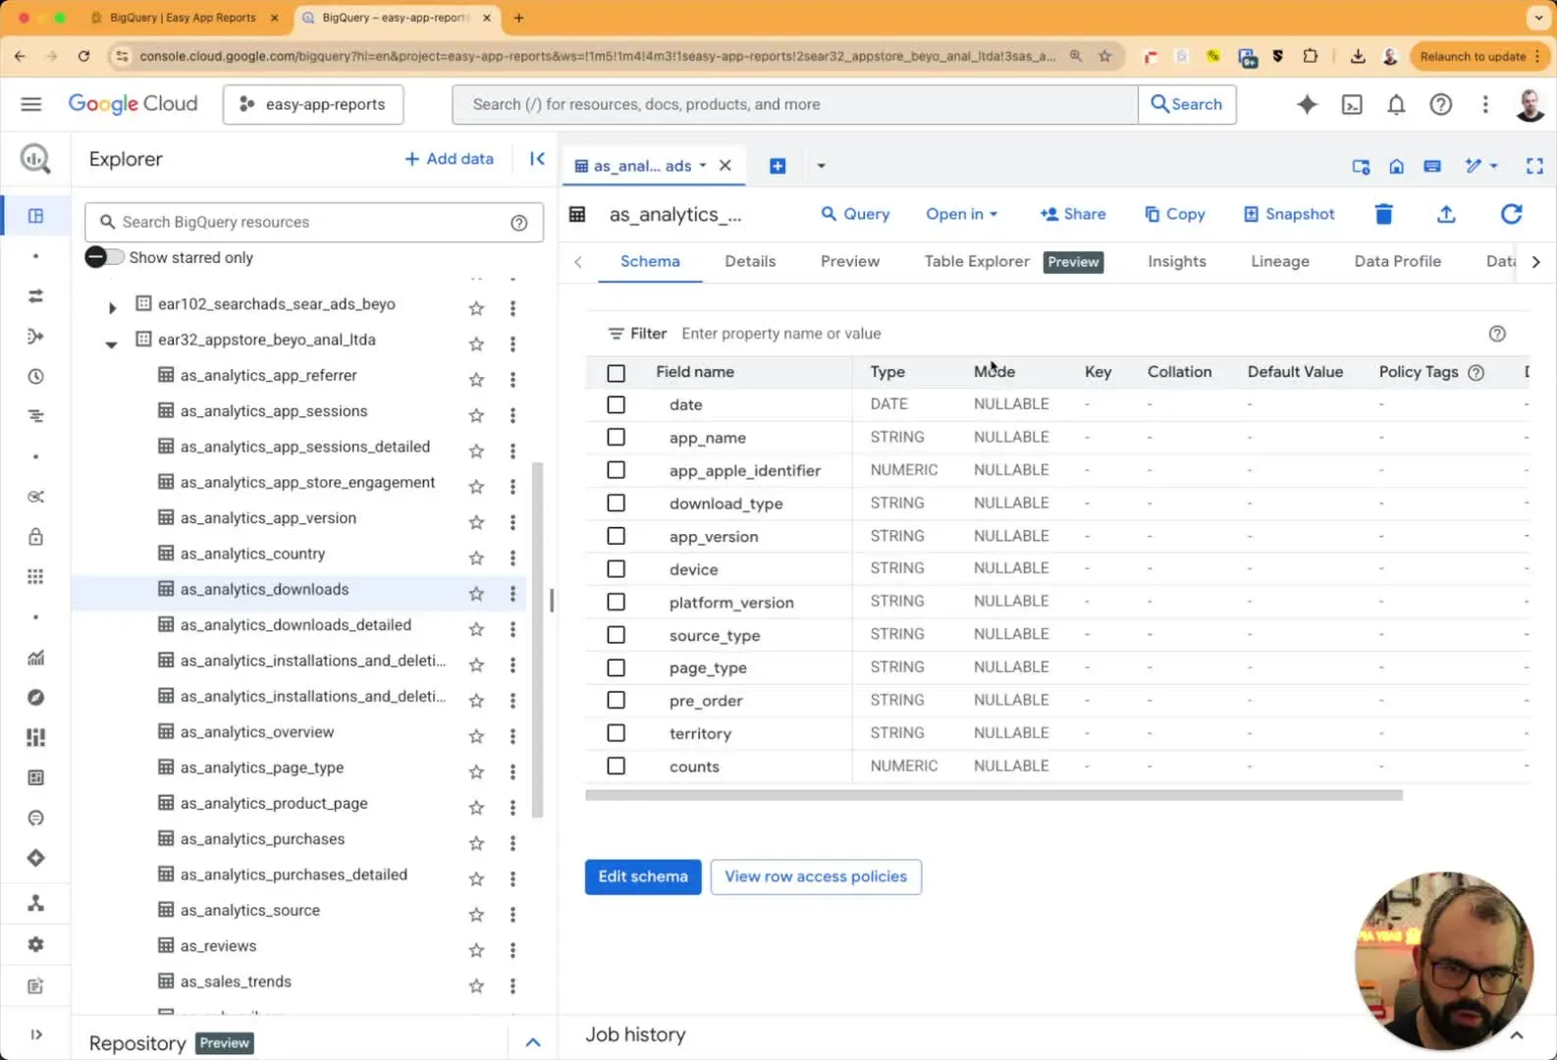Open the 'Open in' dropdown
The height and width of the screenshot is (1060, 1557).
(961, 214)
